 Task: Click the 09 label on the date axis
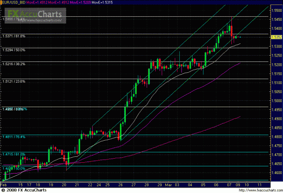[238, 185]
